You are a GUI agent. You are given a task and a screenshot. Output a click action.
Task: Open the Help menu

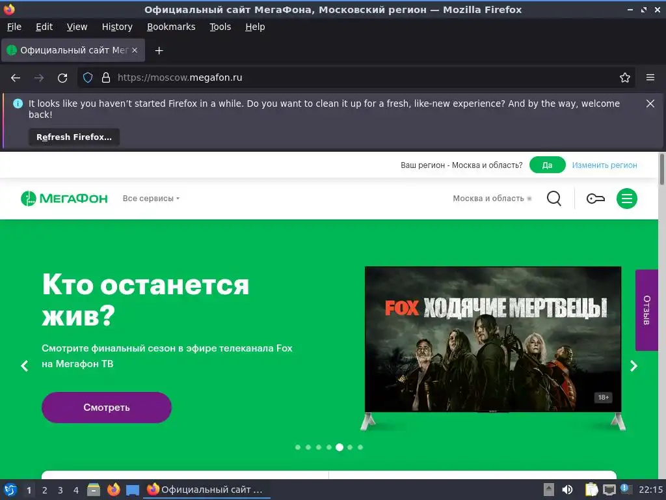click(x=255, y=27)
